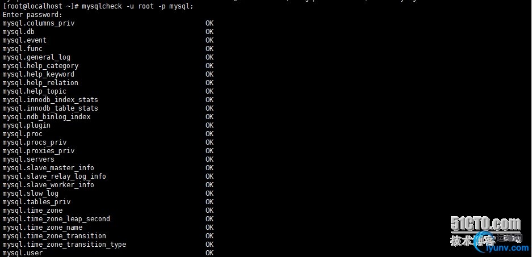Click the mysql.plugin table name
The width and height of the screenshot is (532, 257).
[x=27, y=125]
